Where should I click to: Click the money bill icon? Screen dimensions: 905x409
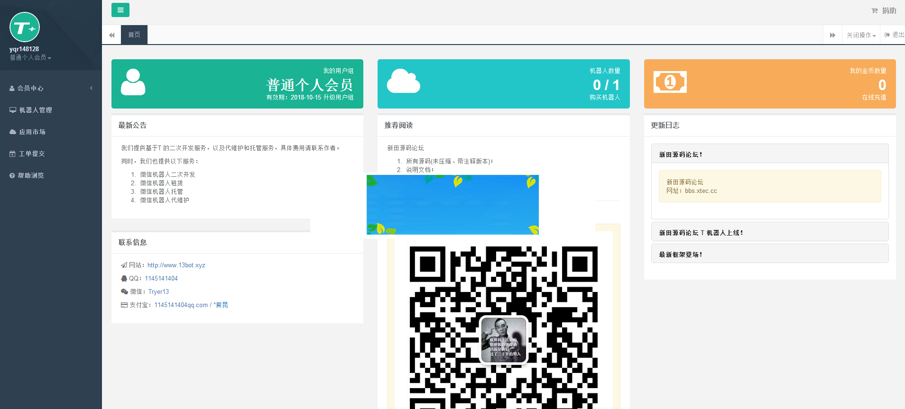[x=670, y=82]
